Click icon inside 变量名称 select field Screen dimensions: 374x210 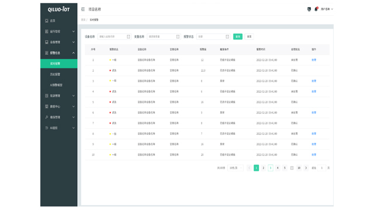click(x=178, y=37)
